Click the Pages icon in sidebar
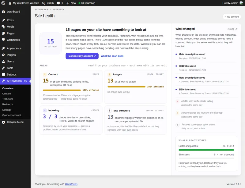This screenshot has width=245, height=188. click(3, 33)
